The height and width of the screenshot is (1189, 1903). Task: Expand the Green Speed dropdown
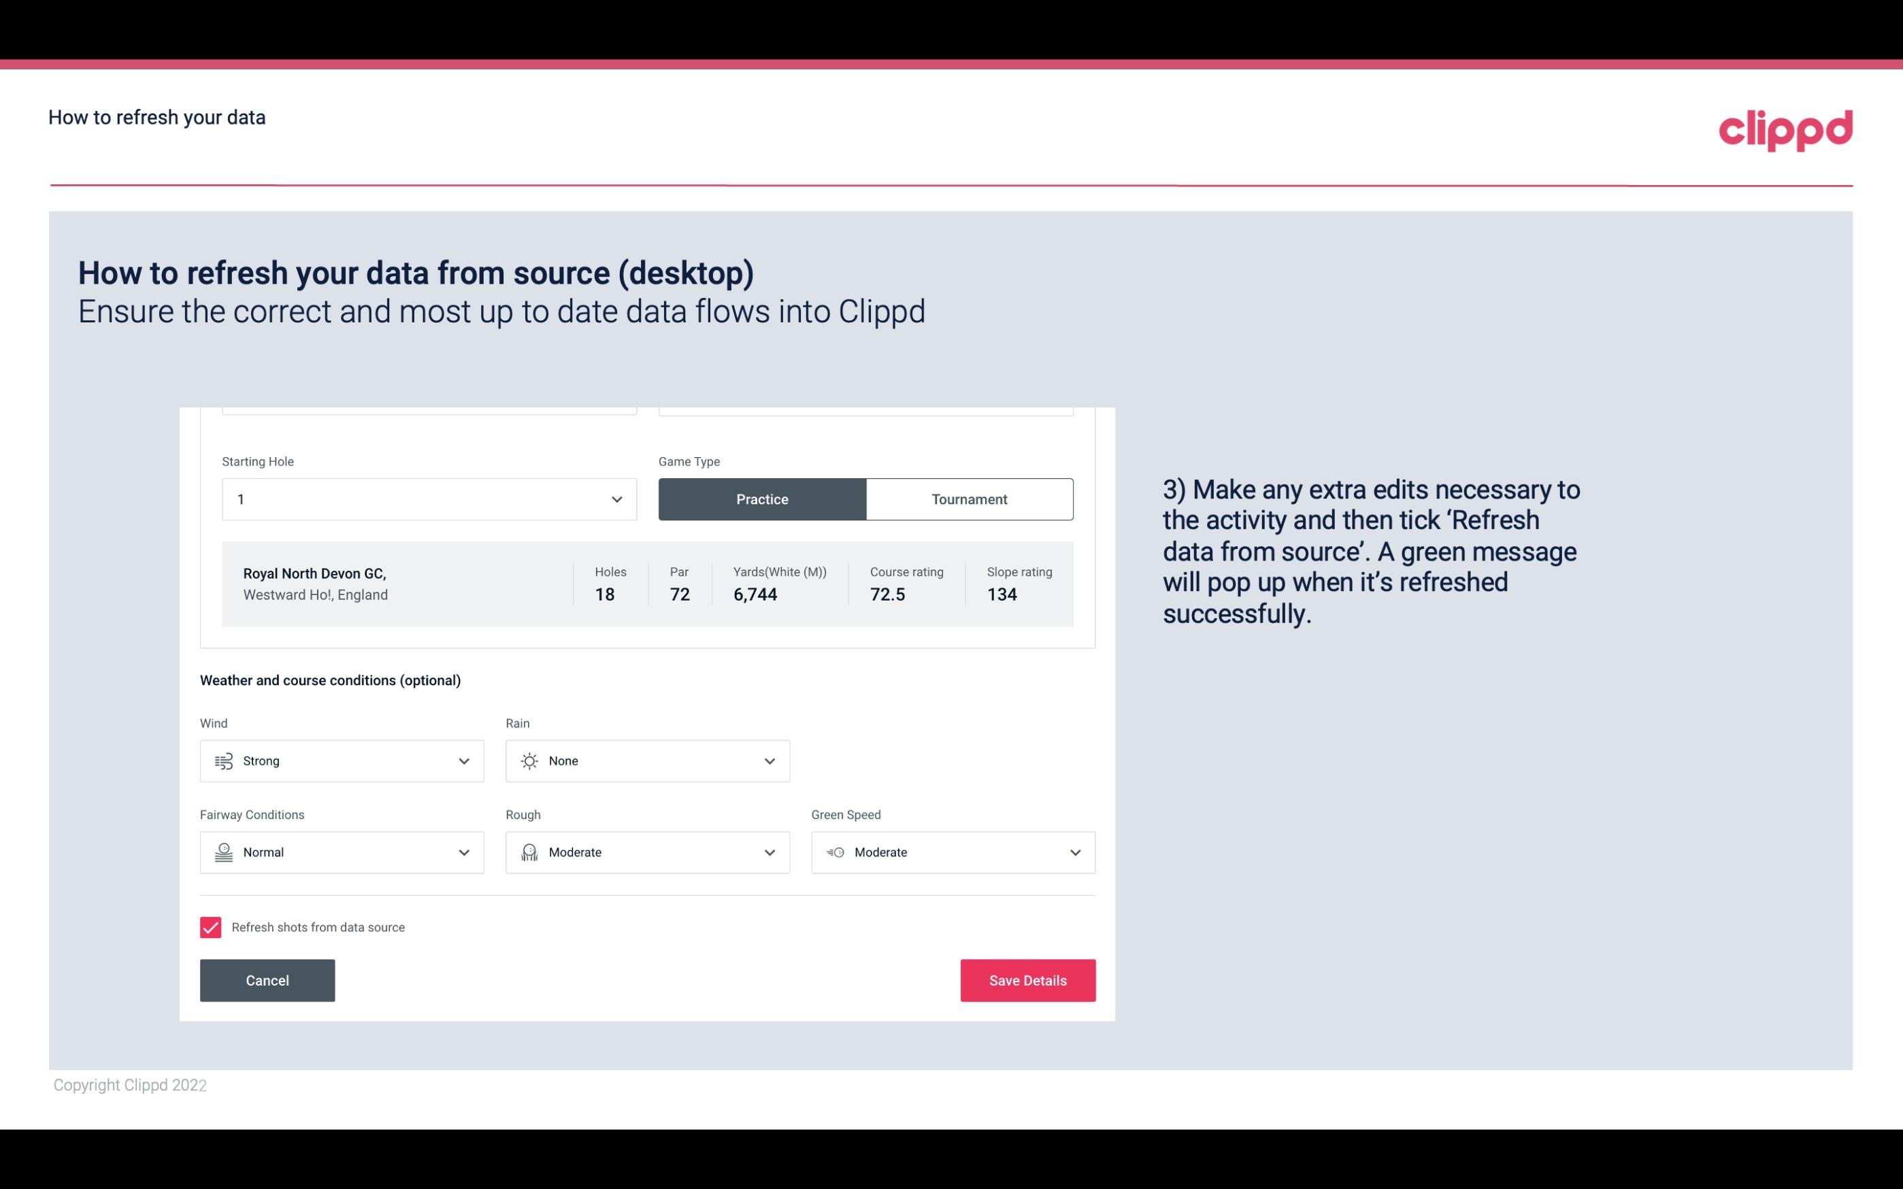(1074, 852)
